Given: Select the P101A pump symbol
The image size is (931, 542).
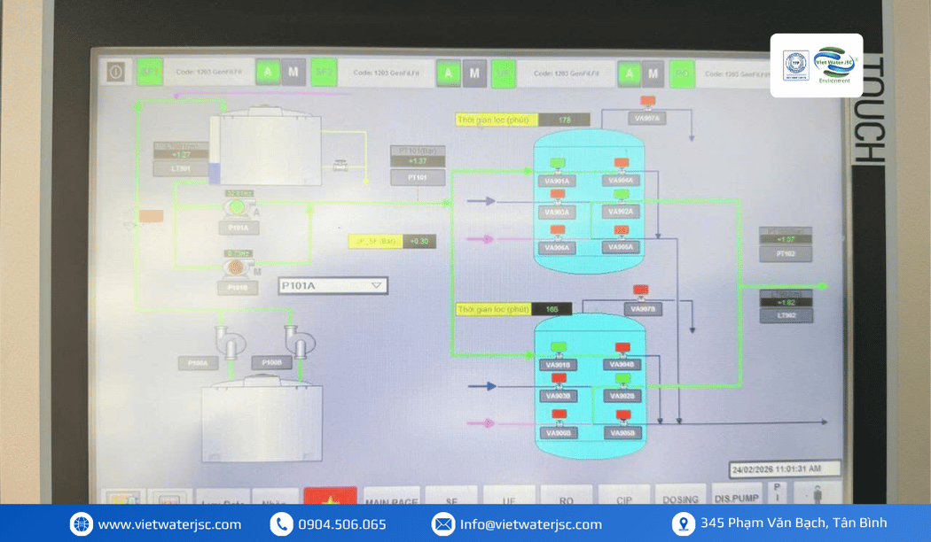Looking at the screenshot, I should click(x=239, y=207).
